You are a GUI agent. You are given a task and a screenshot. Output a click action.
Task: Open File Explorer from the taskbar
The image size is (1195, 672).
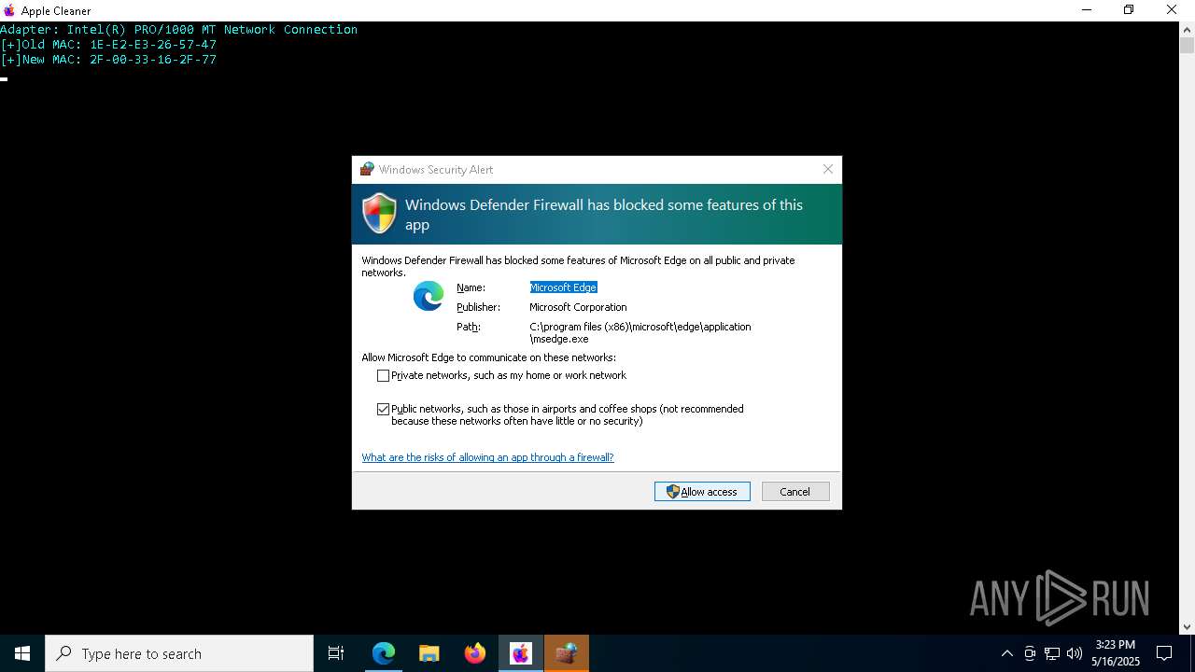[x=429, y=653]
